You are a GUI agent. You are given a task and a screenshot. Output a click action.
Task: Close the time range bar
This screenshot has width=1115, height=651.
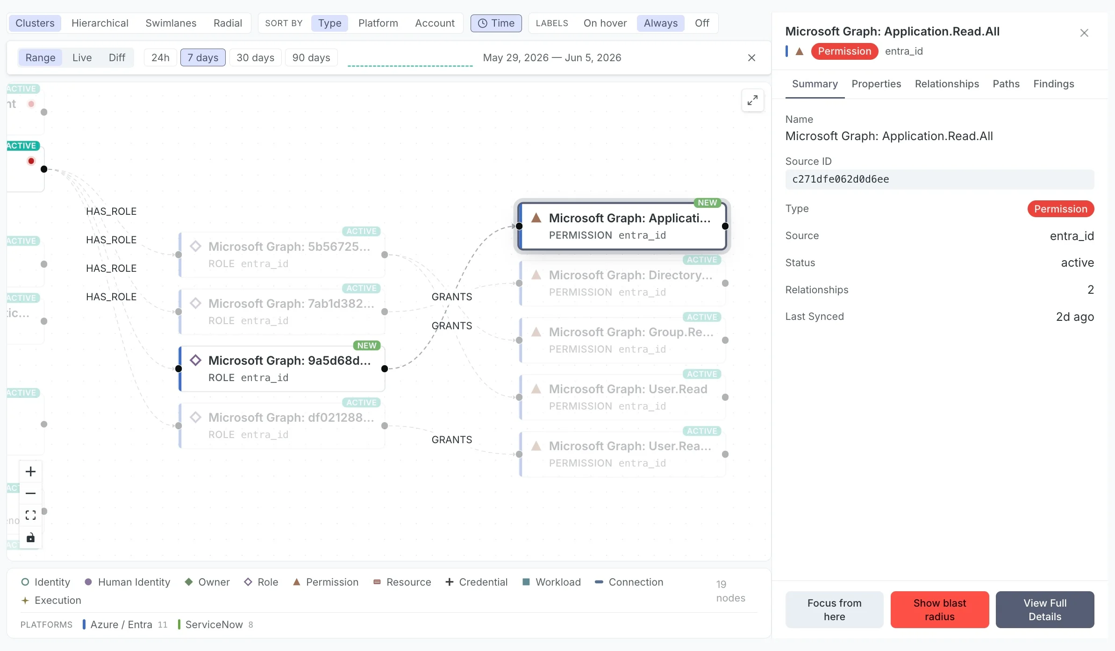pos(751,58)
